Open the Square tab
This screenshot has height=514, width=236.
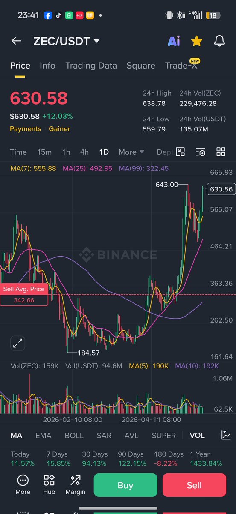click(x=141, y=66)
